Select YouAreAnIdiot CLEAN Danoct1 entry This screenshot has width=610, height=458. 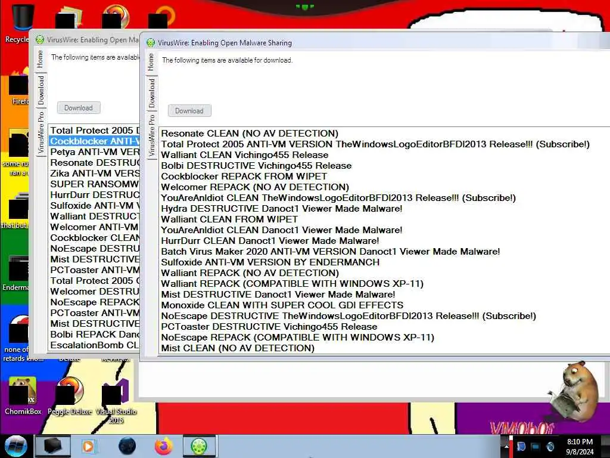coord(282,230)
